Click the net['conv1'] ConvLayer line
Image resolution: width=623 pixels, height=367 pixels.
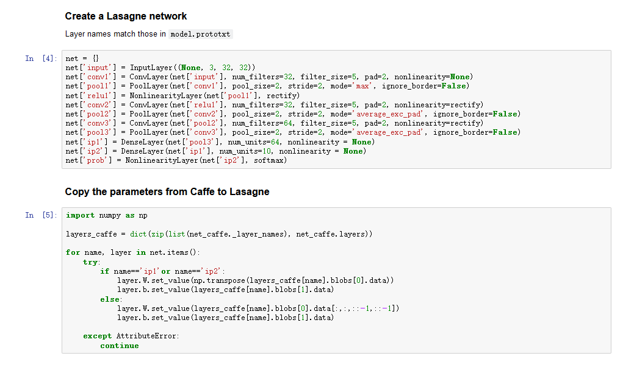coord(268,77)
